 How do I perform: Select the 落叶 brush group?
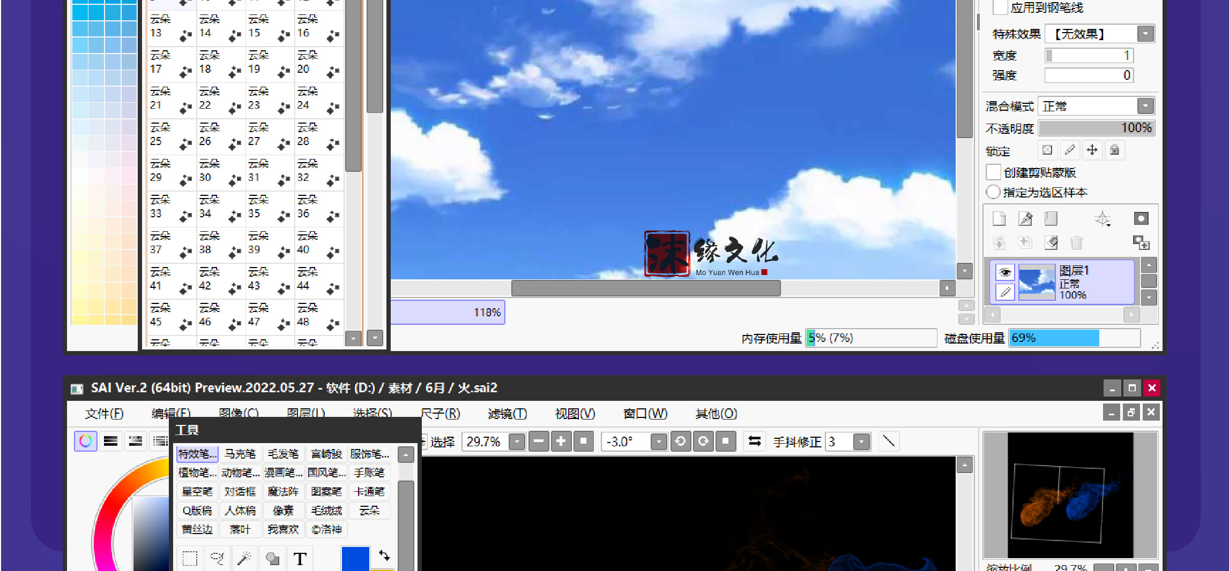(x=240, y=529)
